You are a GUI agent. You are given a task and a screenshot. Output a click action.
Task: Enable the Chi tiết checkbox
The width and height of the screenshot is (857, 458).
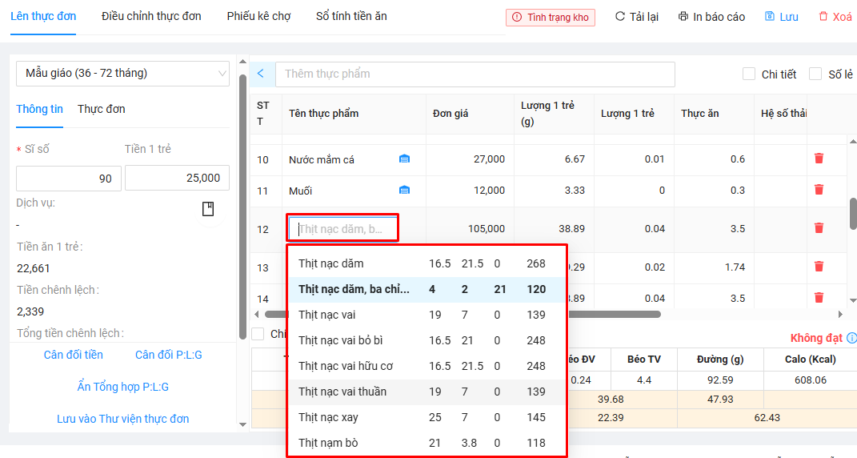tap(749, 74)
